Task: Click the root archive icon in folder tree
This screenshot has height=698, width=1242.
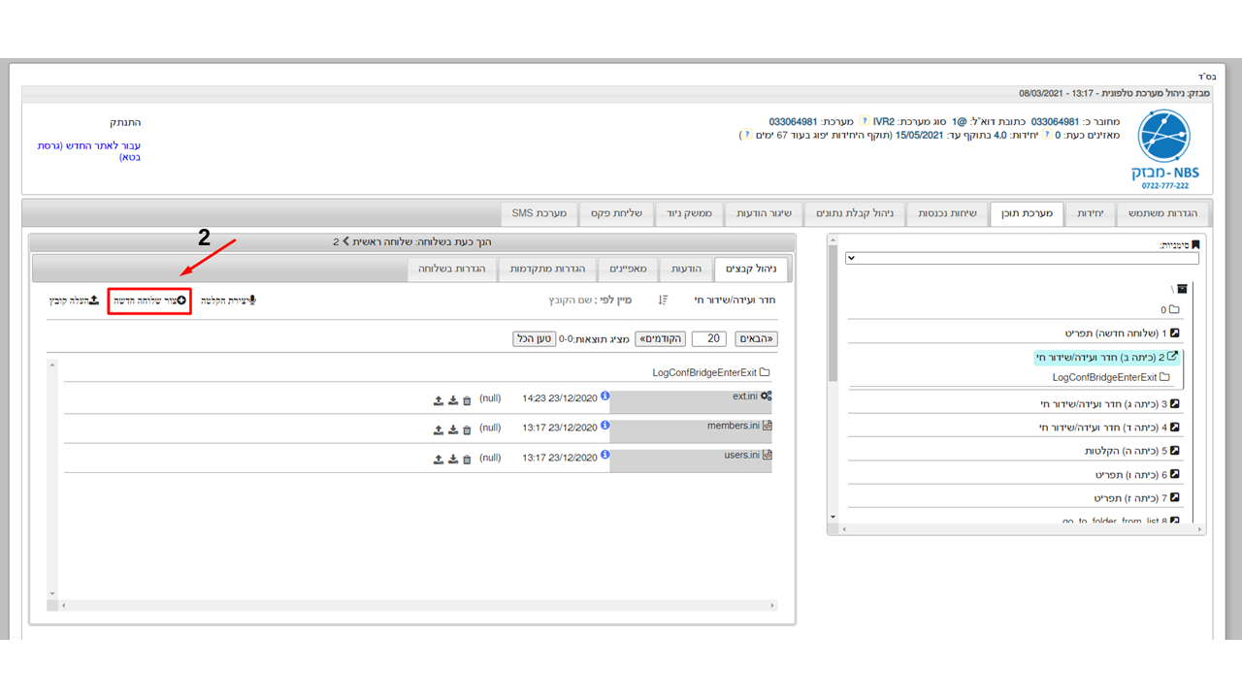Action: (1182, 289)
